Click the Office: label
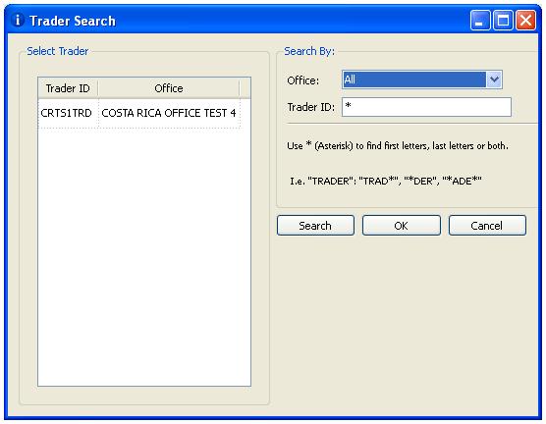This screenshot has height=424, width=546. (302, 80)
